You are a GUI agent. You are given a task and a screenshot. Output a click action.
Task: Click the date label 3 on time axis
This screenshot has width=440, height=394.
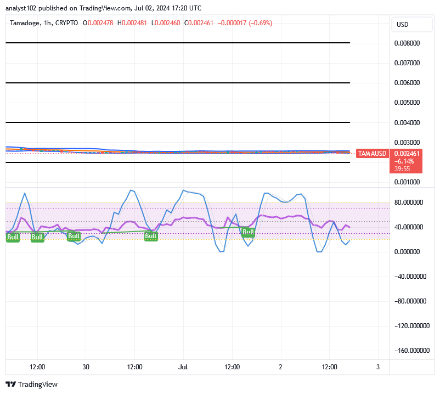point(378,367)
